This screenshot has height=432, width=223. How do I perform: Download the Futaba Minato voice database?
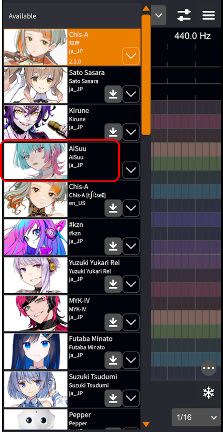113,360
